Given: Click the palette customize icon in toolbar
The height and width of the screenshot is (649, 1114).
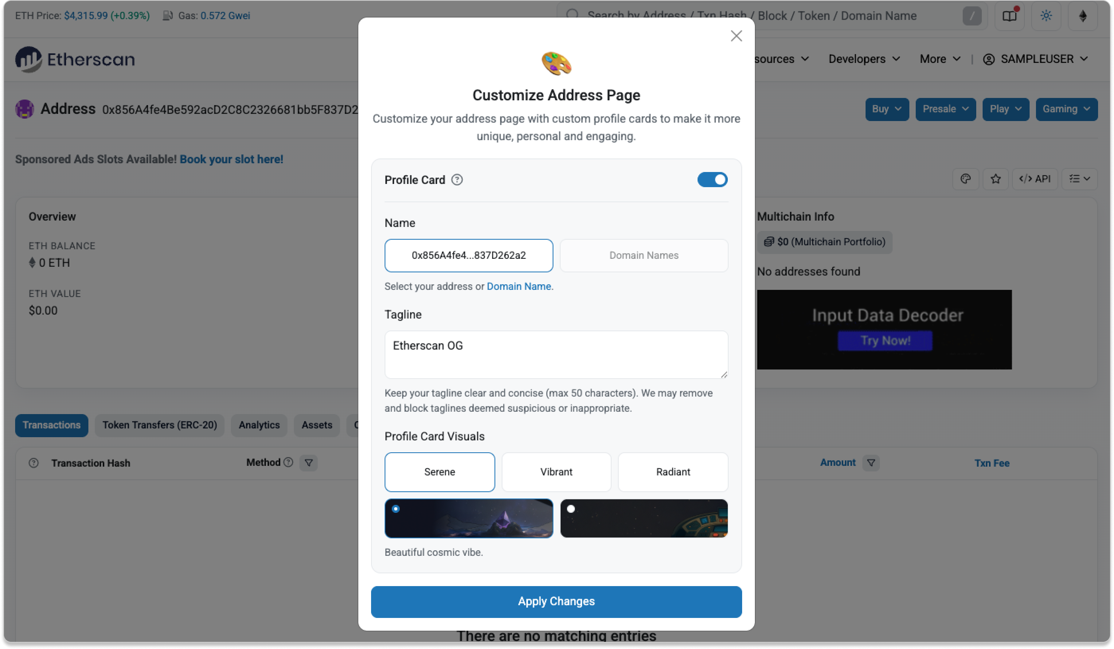Looking at the screenshot, I should pyautogui.click(x=965, y=179).
